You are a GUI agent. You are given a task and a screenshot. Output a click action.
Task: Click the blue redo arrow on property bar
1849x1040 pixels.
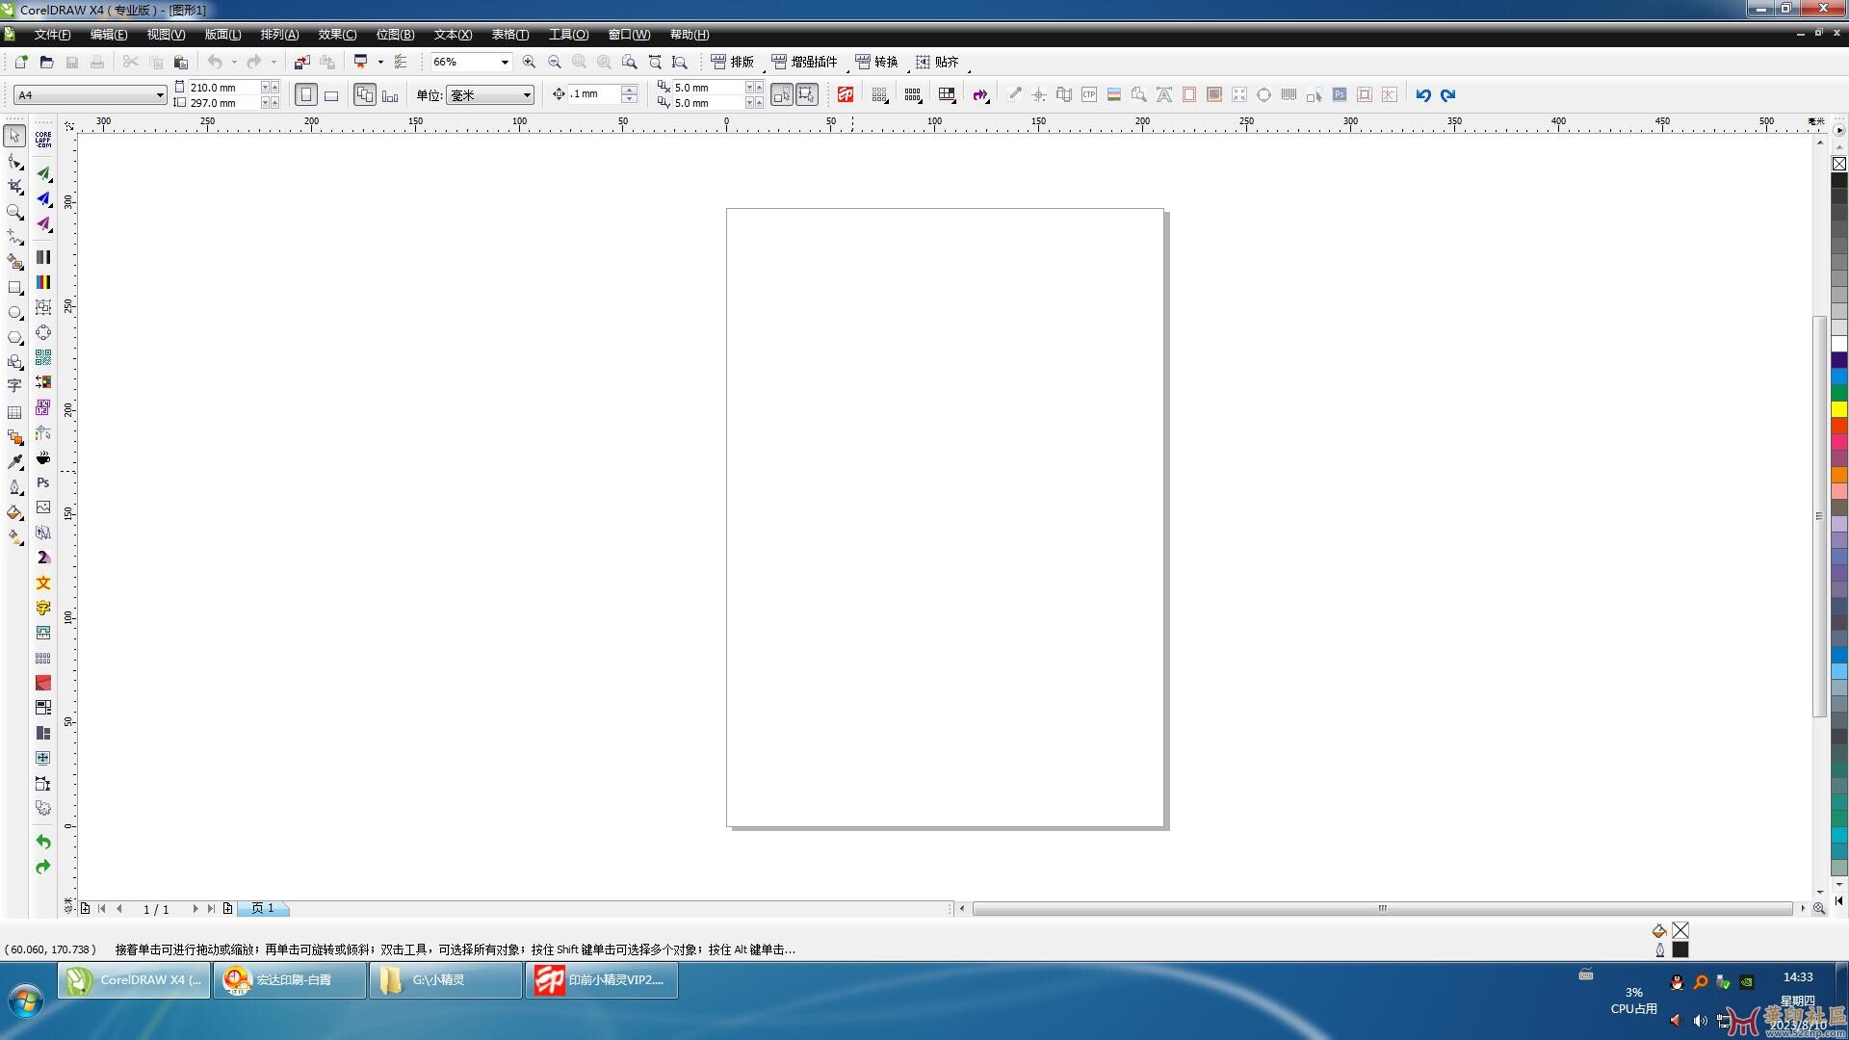pyautogui.click(x=1447, y=94)
